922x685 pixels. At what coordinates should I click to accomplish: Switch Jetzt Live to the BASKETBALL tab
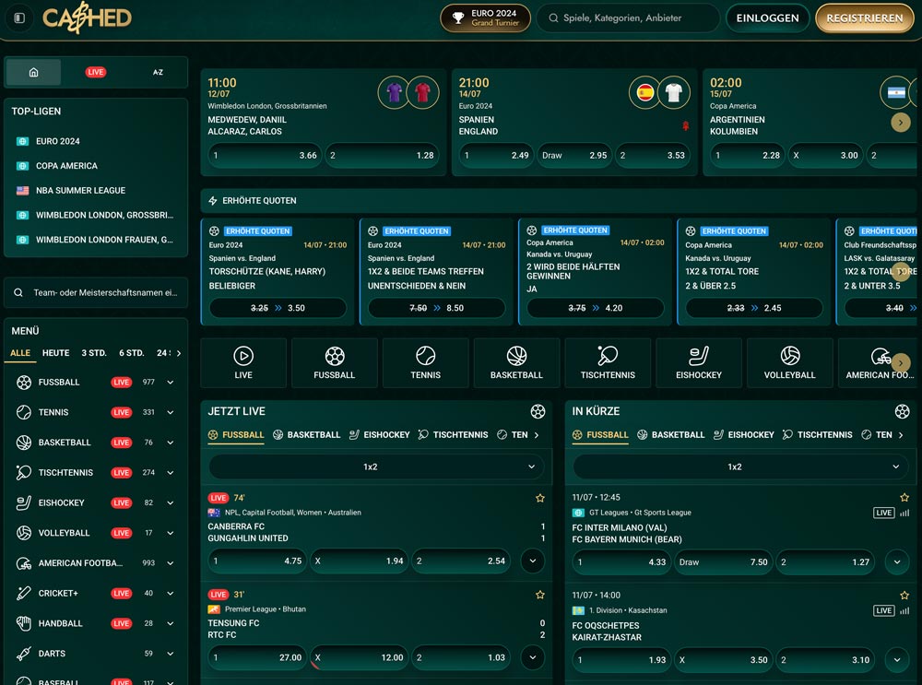tap(306, 434)
